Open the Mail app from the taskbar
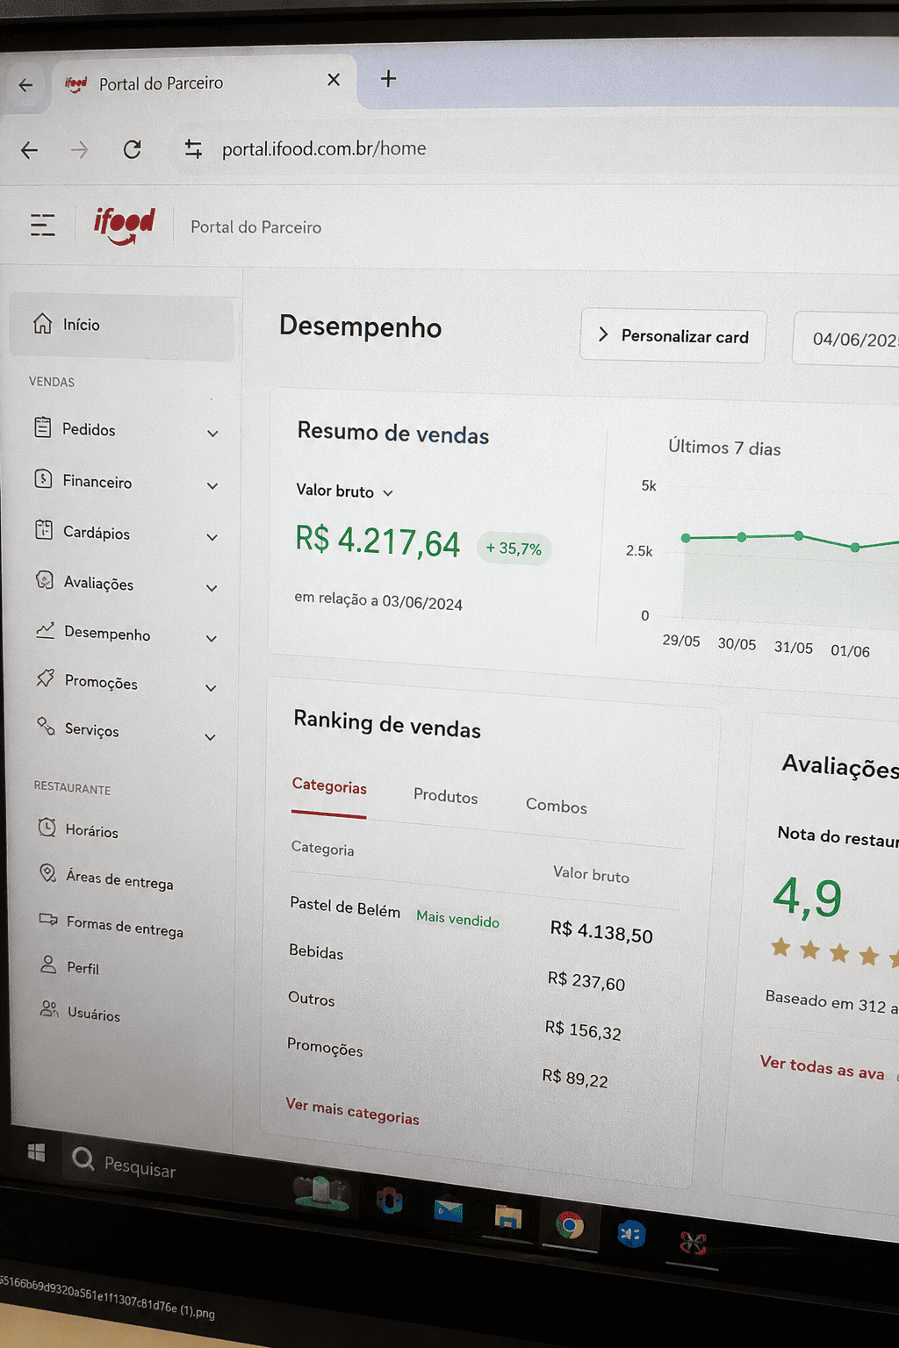Viewport: 899px width, 1348px height. click(449, 1211)
